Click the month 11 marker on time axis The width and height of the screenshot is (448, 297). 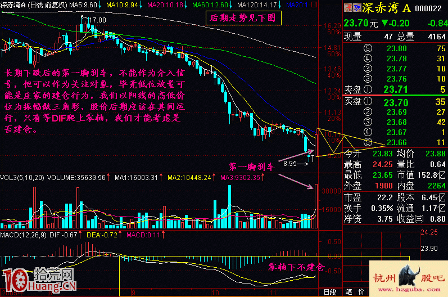(273, 292)
